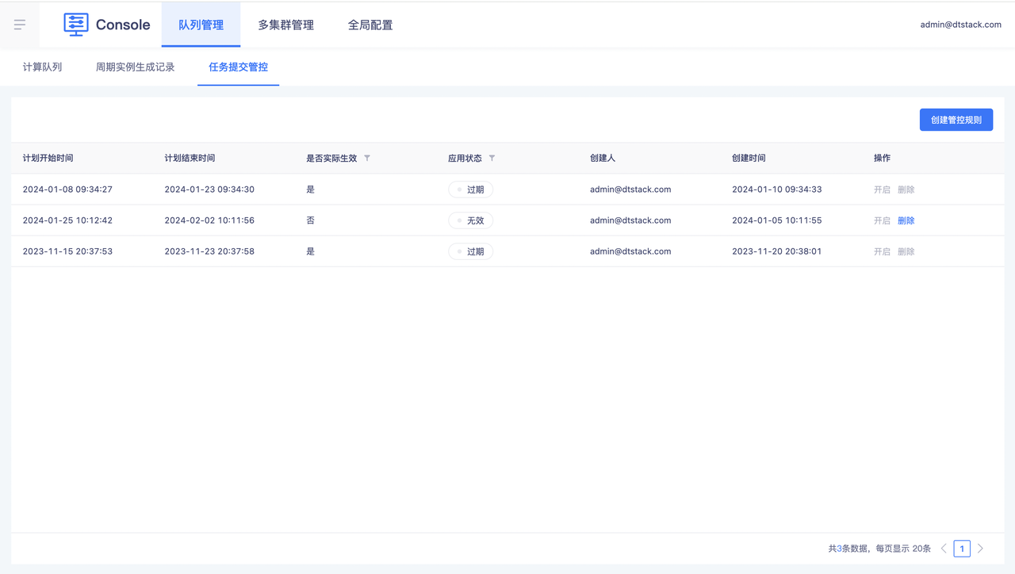Screen dimensions: 1015x574
Task: Open filter for 是否实际生效 column
Action: click(x=367, y=159)
